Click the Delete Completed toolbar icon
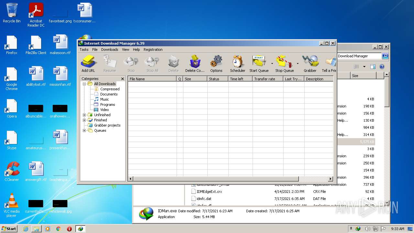 [195, 64]
